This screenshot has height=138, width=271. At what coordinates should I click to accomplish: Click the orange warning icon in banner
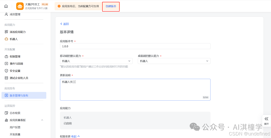59,6
